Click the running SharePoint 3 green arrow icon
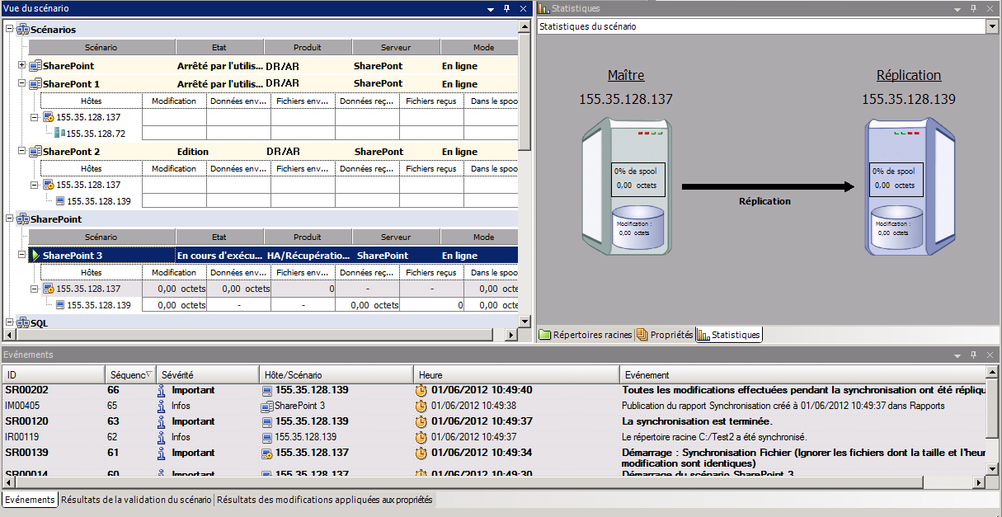This screenshot has width=1002, height=517. click(35, 256)
